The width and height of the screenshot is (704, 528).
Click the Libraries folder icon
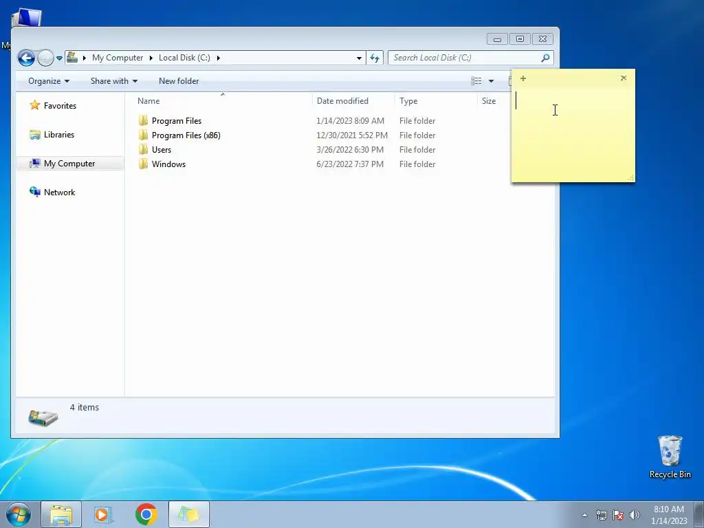click(35, 135)
